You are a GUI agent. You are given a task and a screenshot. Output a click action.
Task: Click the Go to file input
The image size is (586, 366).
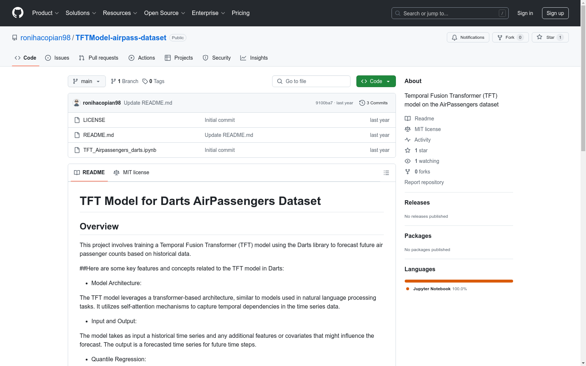tap(311, 81)
